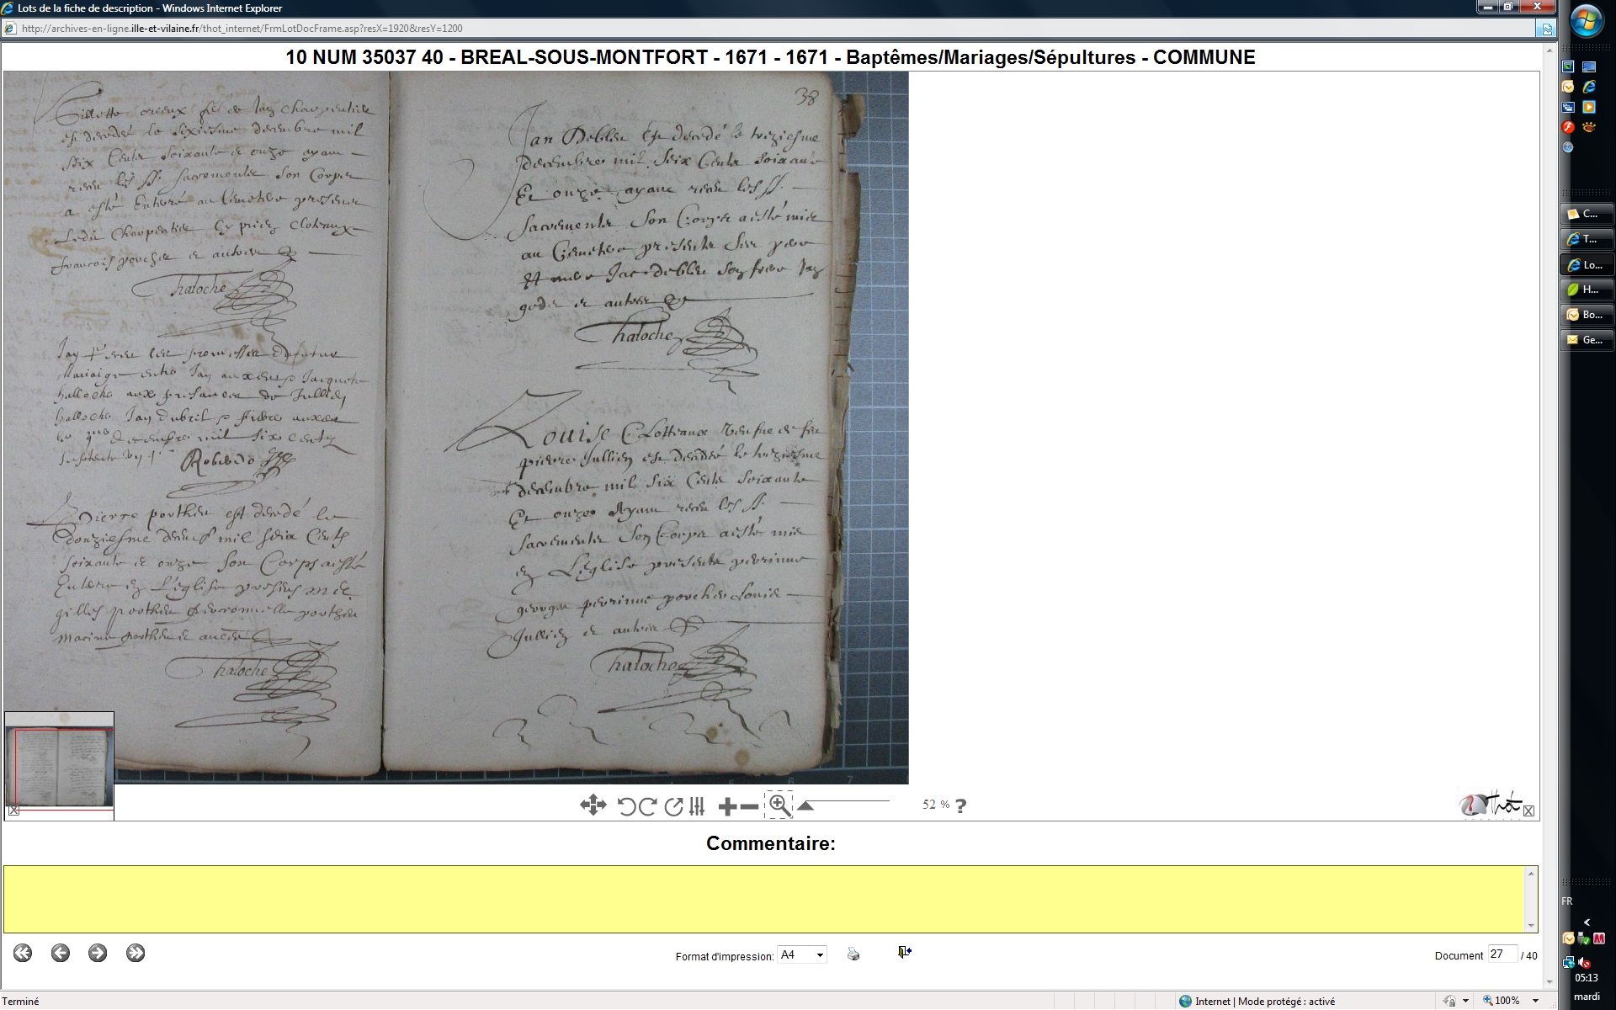This screenshot has height=1010, width=1616.
Task: Go to first document page
Action: coord(23,953)
